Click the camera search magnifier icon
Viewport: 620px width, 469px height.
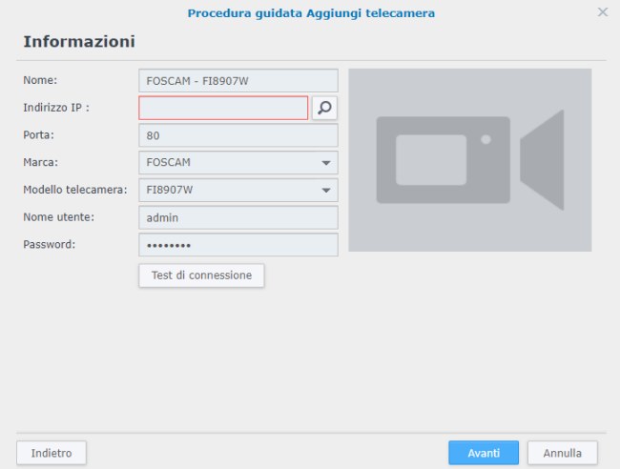pyautogui.click(x=324, y=108)
